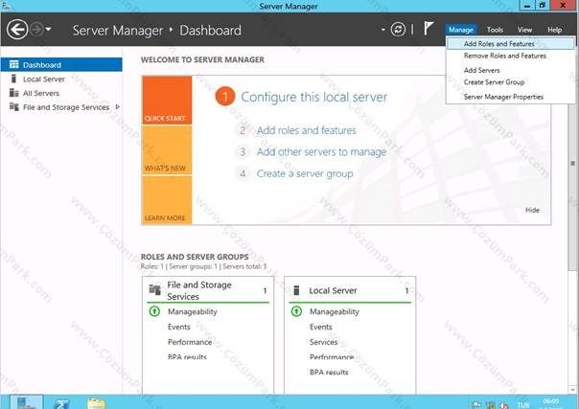Click Configure this local server link
The width and height of the screenshot is (579, 409).
coord(313,97)
